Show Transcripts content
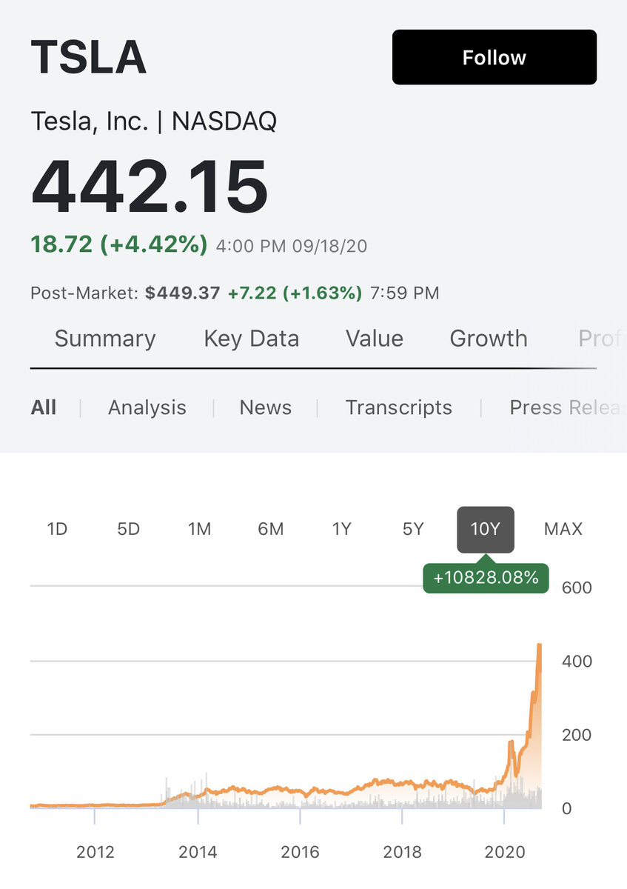The width and height of the screenshot is (627, 889). pos(399,407)
